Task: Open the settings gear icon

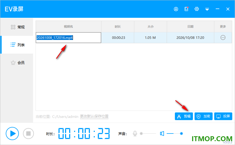Action: pyautogui.click(x=197, y=9)
